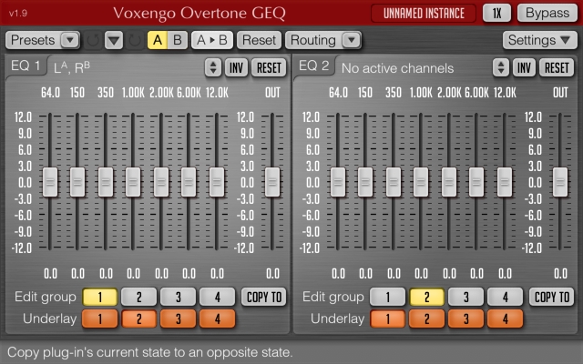The height and width of the screenshot is (364, 583).
Task: Invert EQ 2 curve with INV
Action: click(524, 67)
